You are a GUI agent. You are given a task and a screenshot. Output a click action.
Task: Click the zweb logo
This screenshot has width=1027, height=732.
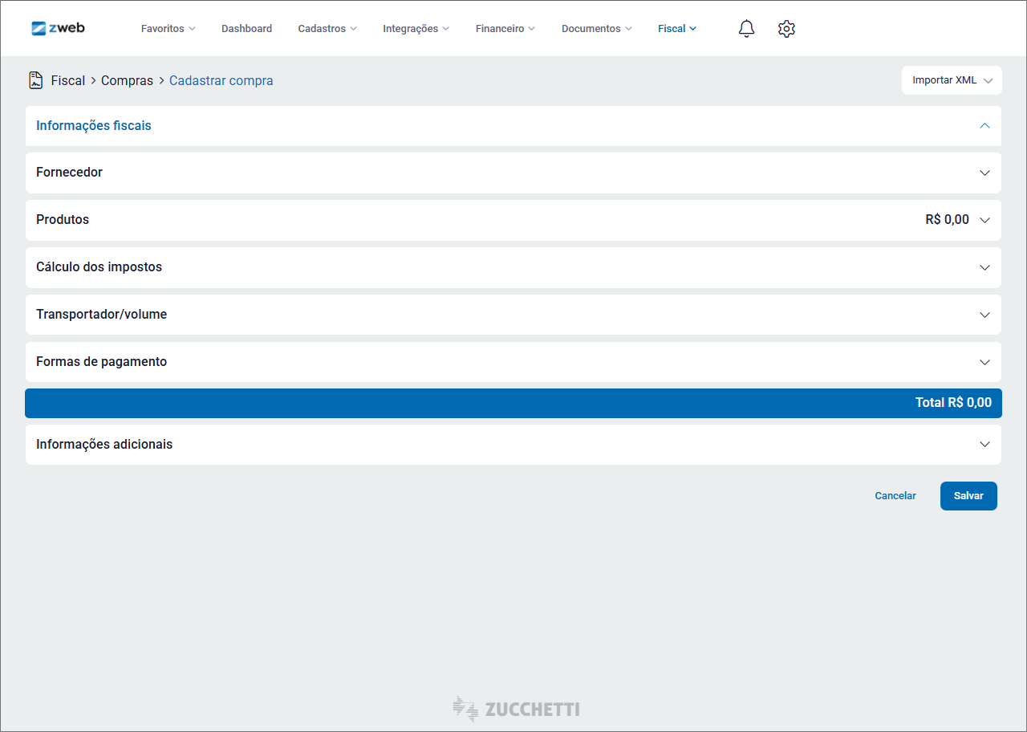click(58, 28)
